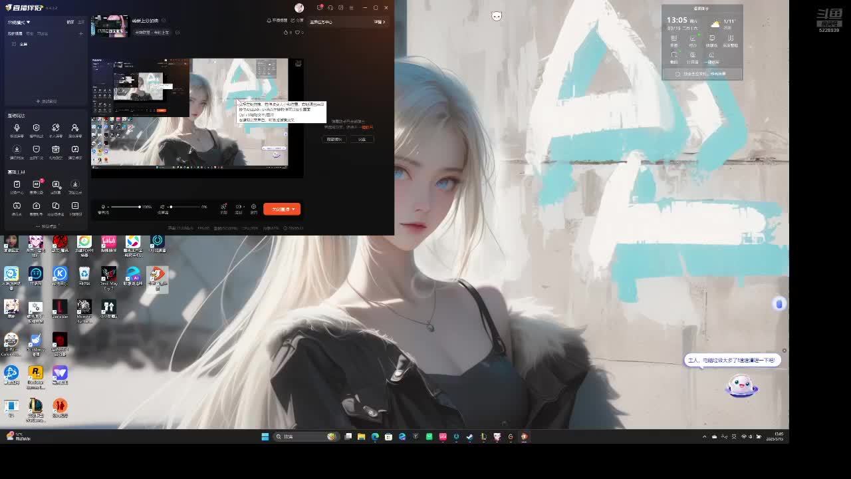851x479 pixels.
Task: Expand the hidden system tray icons chevron
Action: coord(704,436)
